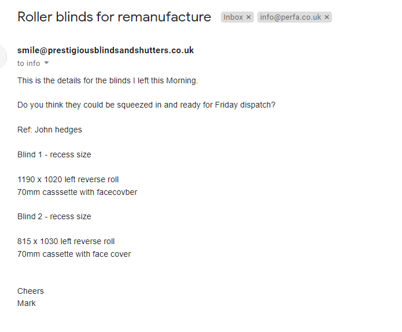Click the "70mm cassette with face cover" line

74,254
